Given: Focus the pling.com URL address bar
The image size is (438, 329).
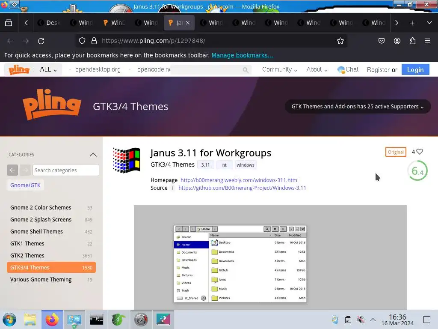Looking at the screenshot, I should [x=212, y=41].
